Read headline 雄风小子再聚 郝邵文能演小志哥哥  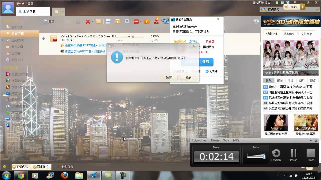(x=290, y=87)
